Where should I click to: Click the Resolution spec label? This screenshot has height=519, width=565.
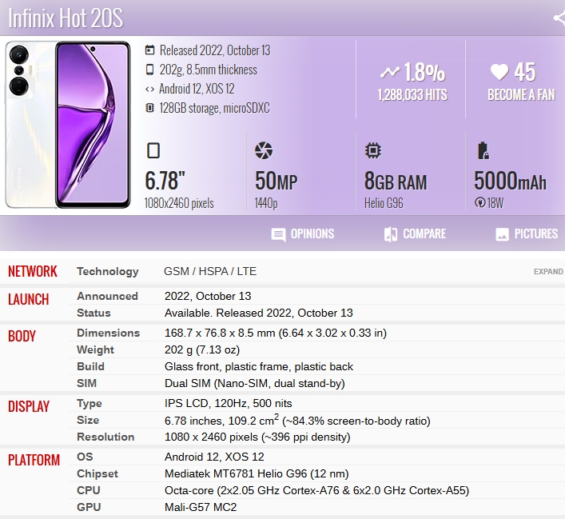(x=105, y=437)
